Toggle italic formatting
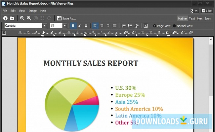 [79, 26]
